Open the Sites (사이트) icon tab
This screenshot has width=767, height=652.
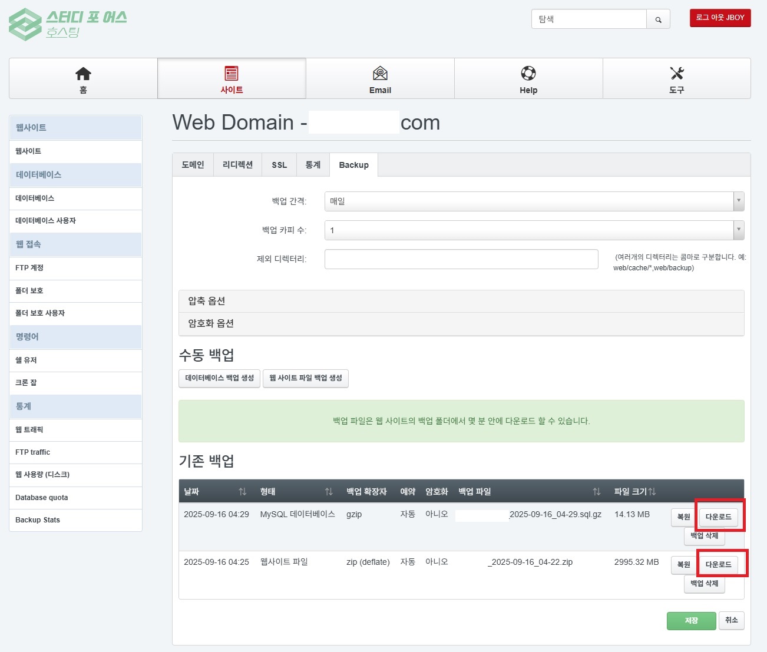tap(232, 74)
